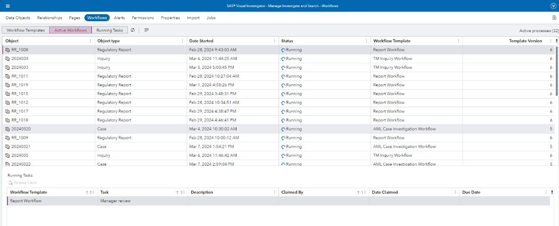Open the Due Date column options menu
559x226 pixels.
[546, 192]
